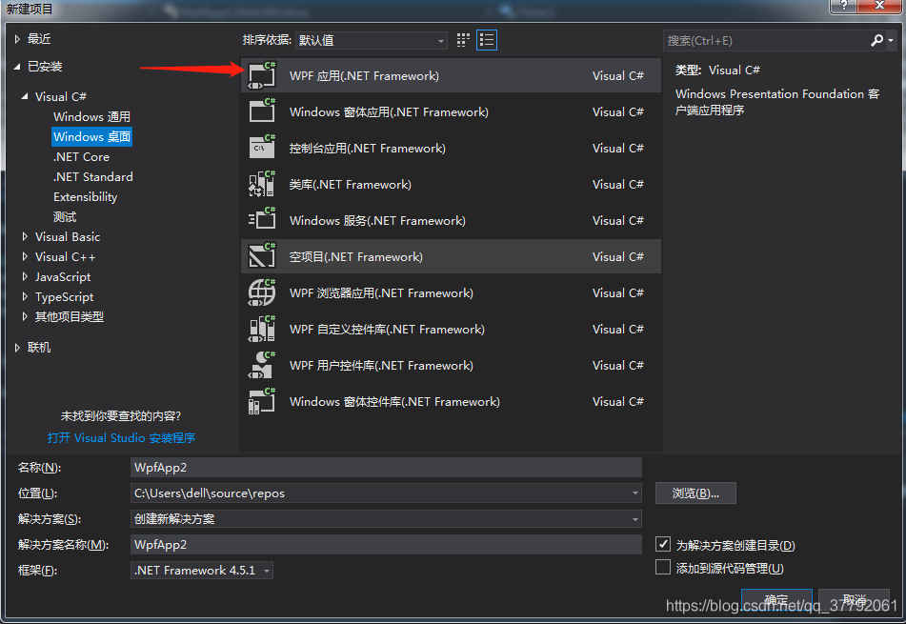Select 测试 in the tree
Viewport: 906px width, 624px height.
click(x=65, y=216)
